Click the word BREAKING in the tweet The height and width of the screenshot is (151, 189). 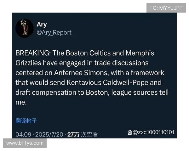(32, 53)
